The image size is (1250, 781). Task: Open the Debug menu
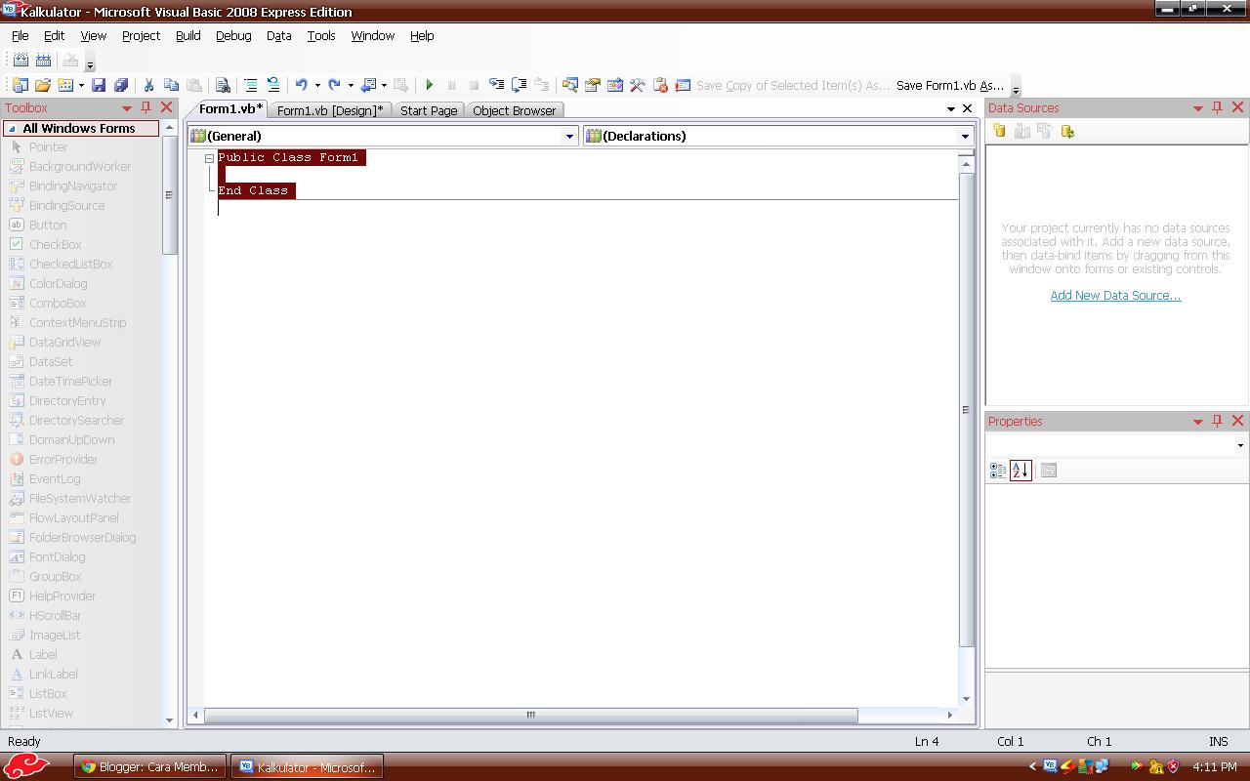pos(233,35)
